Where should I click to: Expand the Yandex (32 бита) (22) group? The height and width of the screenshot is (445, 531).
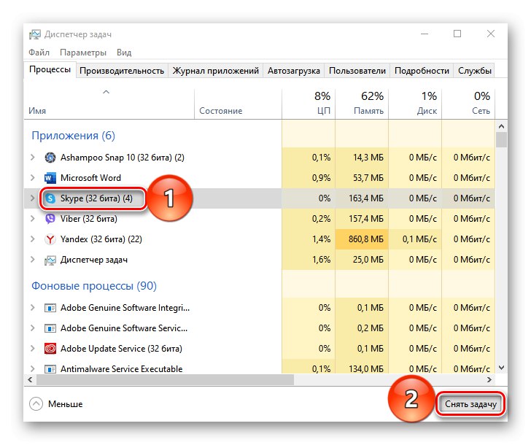[33, 239]
